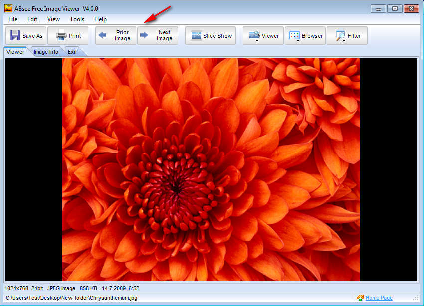This screenshot has width=424, height=306.
Task: Open the Filter dropdown button
Action: coord(347,36)
